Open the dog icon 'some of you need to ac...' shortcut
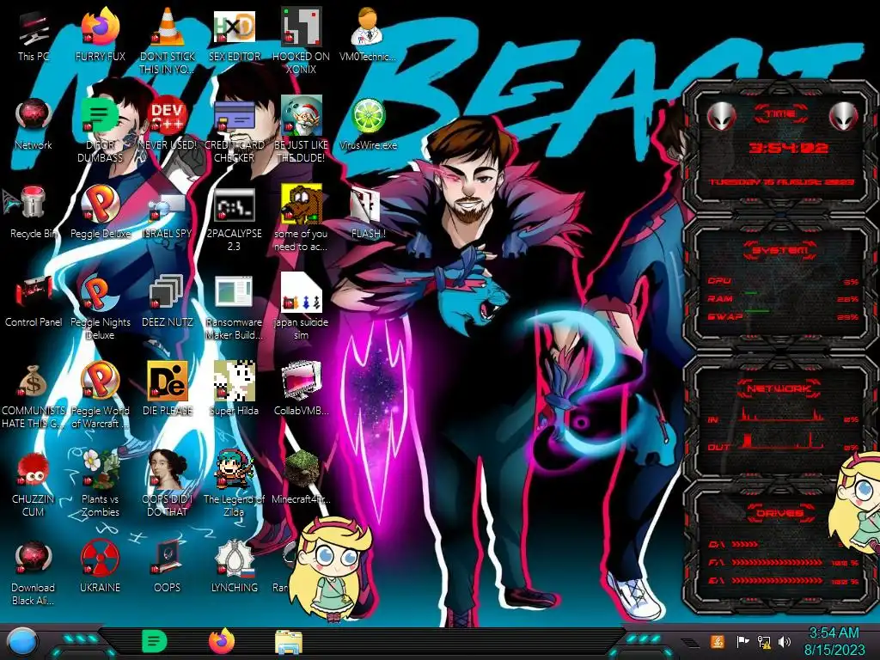Viewport: 880px width, 660px height. 302,219
